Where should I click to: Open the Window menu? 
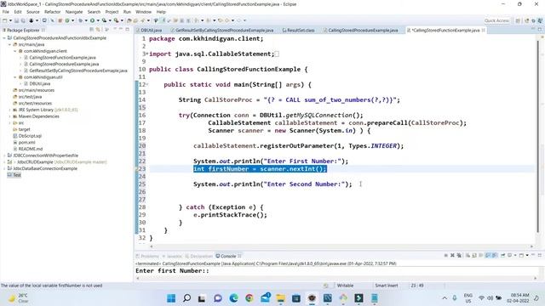pos(144,12)
